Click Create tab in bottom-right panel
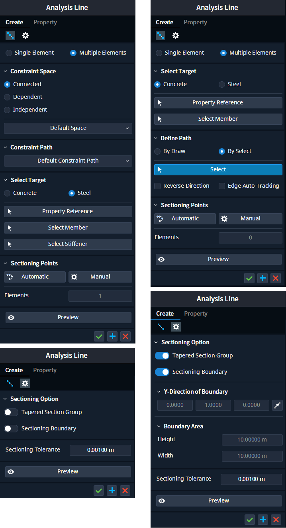 165,314
